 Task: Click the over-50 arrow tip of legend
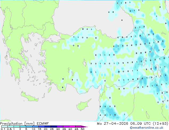point(84,127)
